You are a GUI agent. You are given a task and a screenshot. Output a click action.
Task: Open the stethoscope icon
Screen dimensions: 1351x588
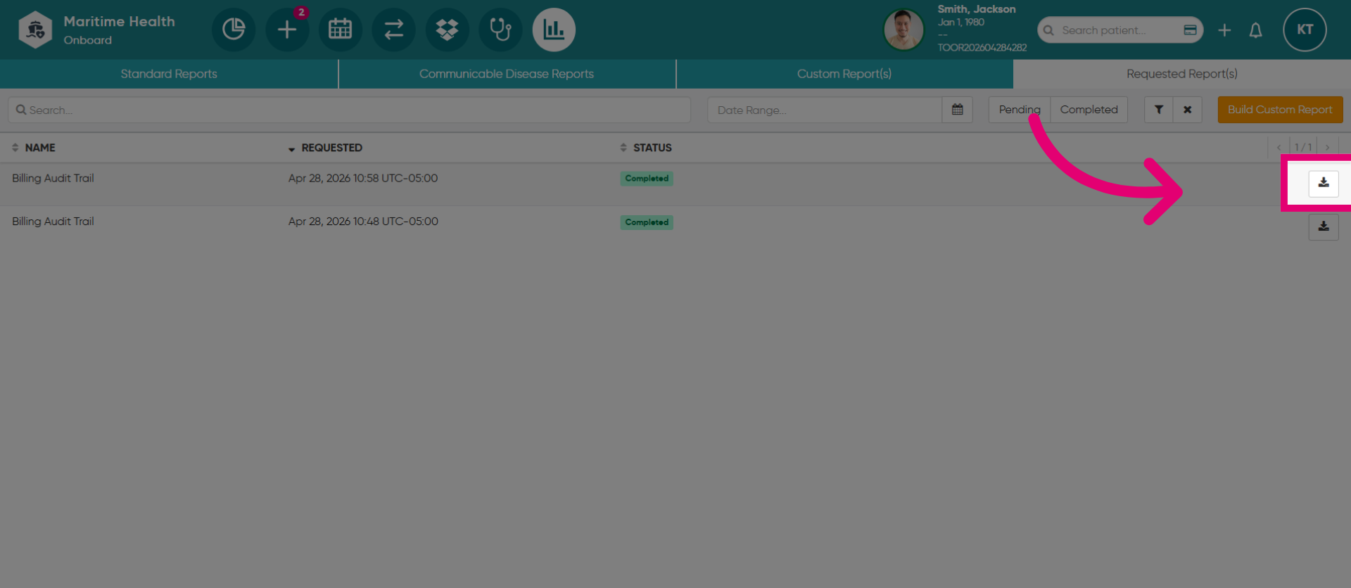[x=501, y=30]
